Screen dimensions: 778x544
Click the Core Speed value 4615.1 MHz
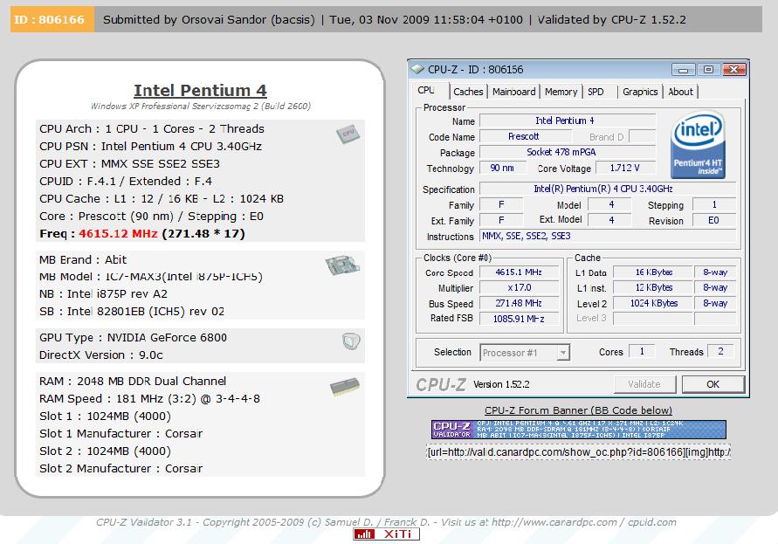pyautogui.click(x=519, y=272)
